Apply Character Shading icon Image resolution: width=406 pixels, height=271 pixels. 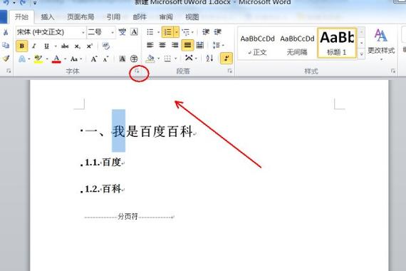[x=122, y=58]
